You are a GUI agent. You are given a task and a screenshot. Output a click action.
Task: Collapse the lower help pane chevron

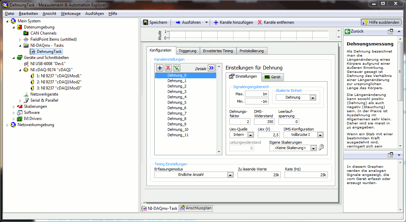[x=399, y=155]
